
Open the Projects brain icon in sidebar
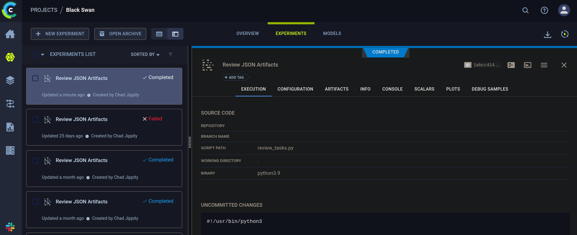coord(10,57)
